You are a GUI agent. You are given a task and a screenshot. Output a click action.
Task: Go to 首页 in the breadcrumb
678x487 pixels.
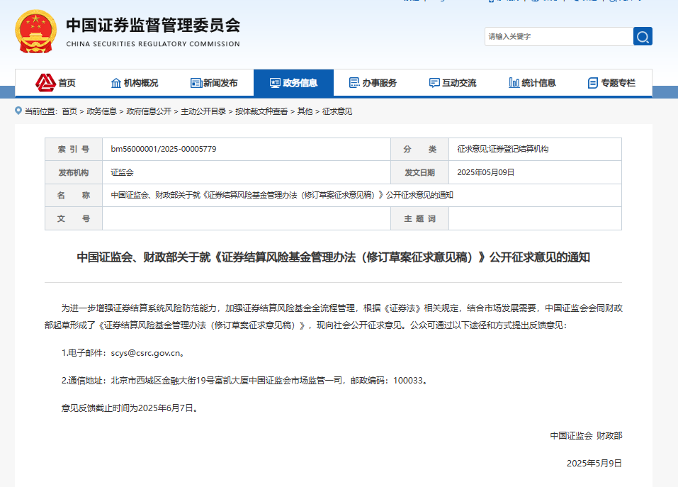[x=69, y=111]
